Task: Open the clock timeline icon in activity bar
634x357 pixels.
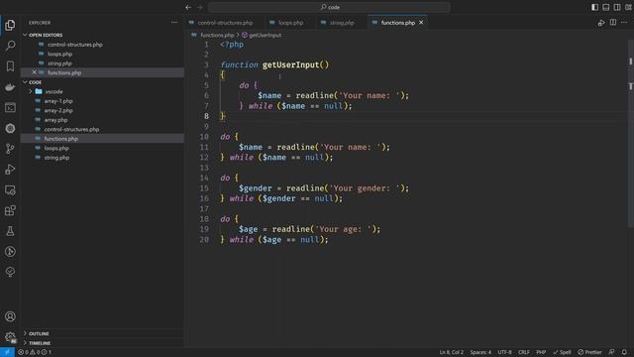Action: pyautogui.click(x=10, y=251)
